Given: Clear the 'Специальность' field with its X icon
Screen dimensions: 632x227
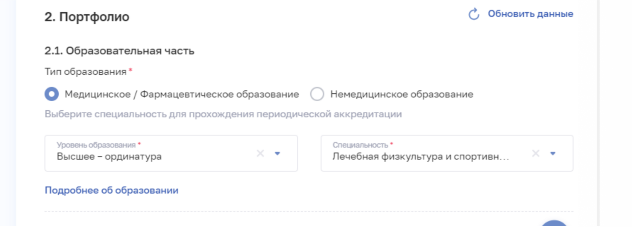Looking at the screenshot, I should [536, 153].
